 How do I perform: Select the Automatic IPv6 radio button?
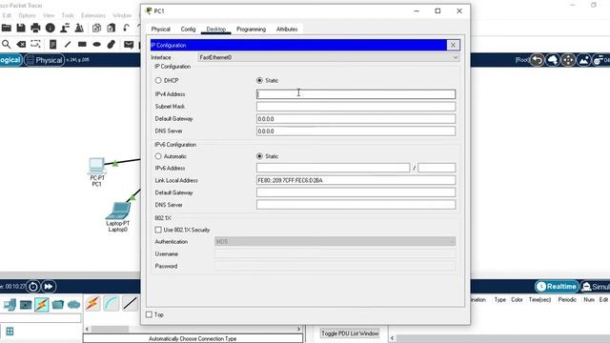[x=158, y=156]
